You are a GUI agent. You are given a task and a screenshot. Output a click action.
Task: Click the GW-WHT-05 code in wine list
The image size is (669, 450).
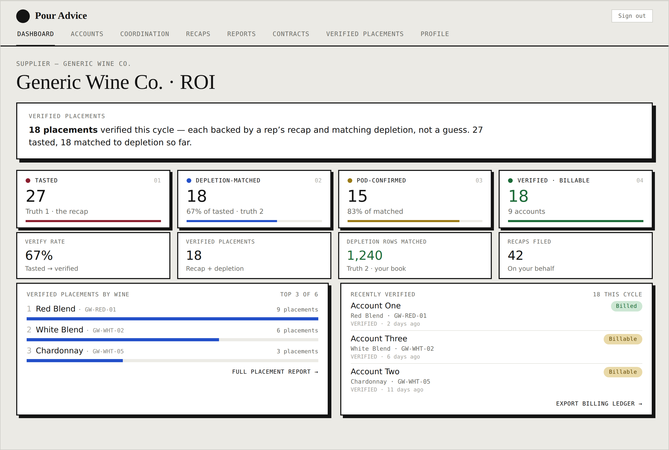108,351
